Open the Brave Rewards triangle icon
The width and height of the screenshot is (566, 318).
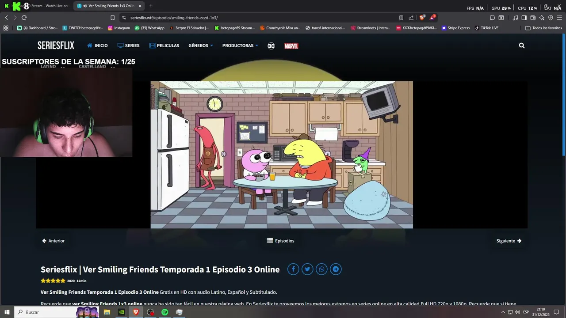pos(432,18)
